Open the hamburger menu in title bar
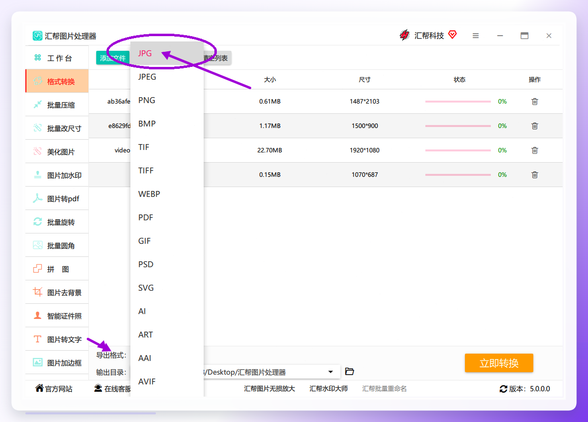The image size is (588, 422). point(476,36)
